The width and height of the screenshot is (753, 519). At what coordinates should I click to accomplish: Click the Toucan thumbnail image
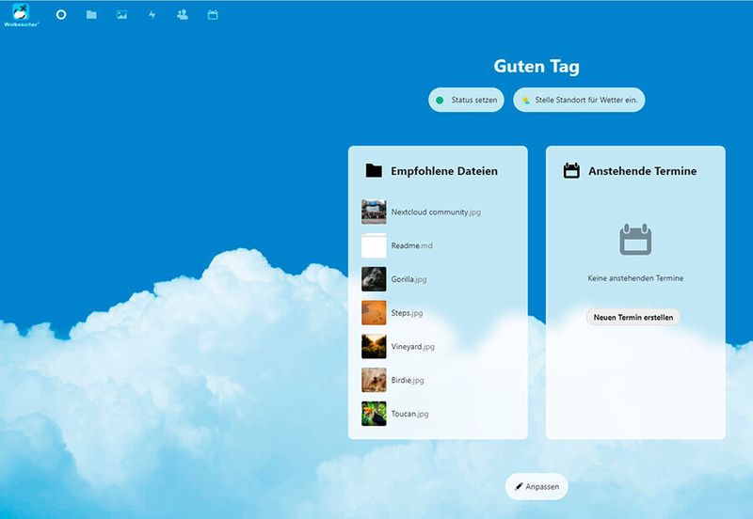tap(374, 414)
